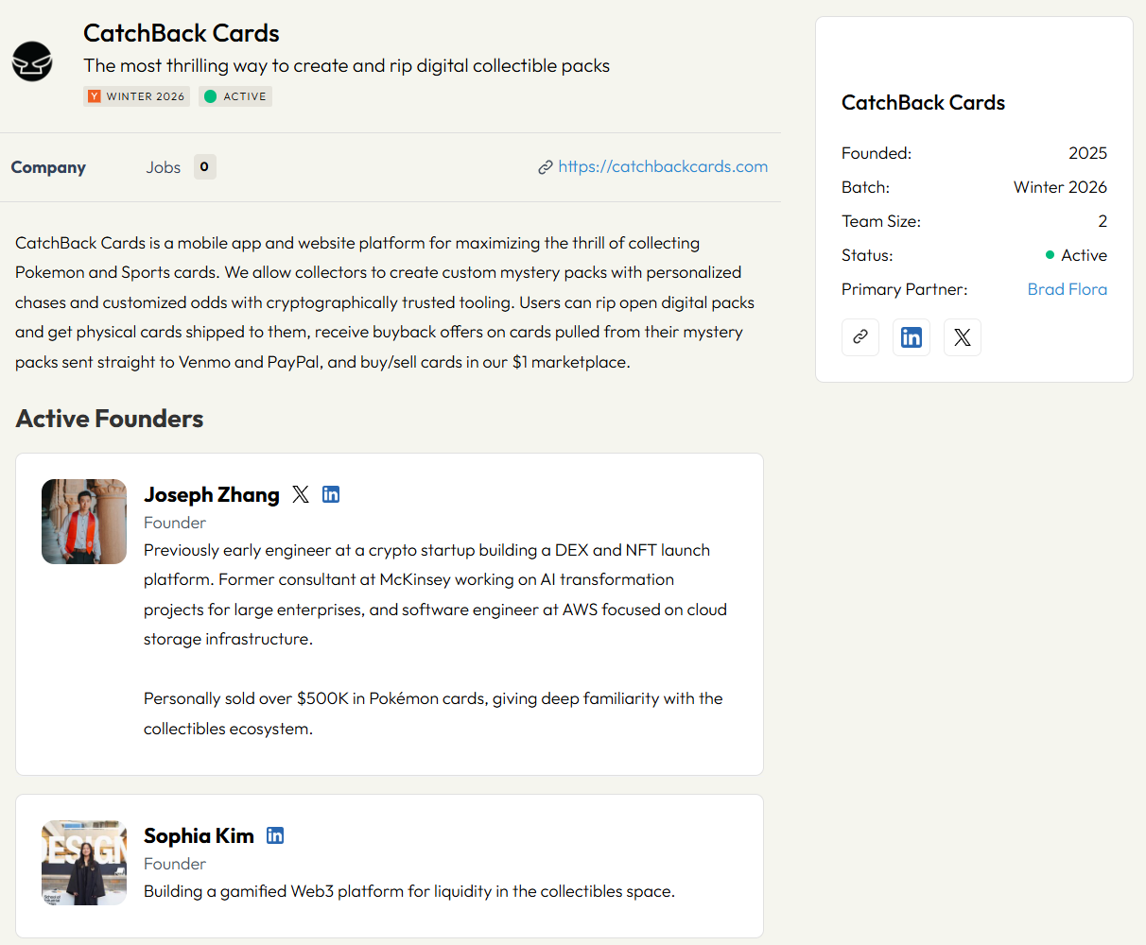Click Sophia Kim's profile photo

[x=84, y=863]
